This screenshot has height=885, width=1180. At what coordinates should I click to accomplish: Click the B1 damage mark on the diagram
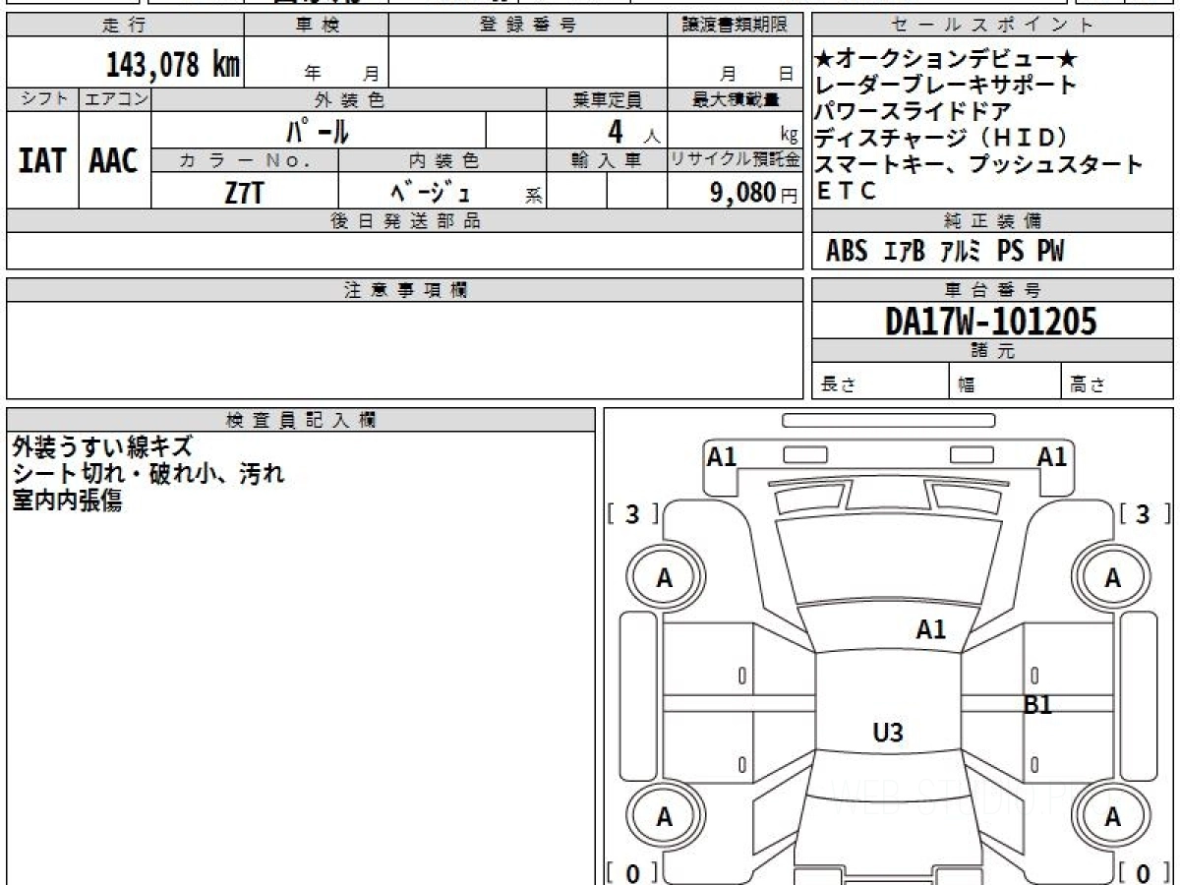coord(1038,704)
